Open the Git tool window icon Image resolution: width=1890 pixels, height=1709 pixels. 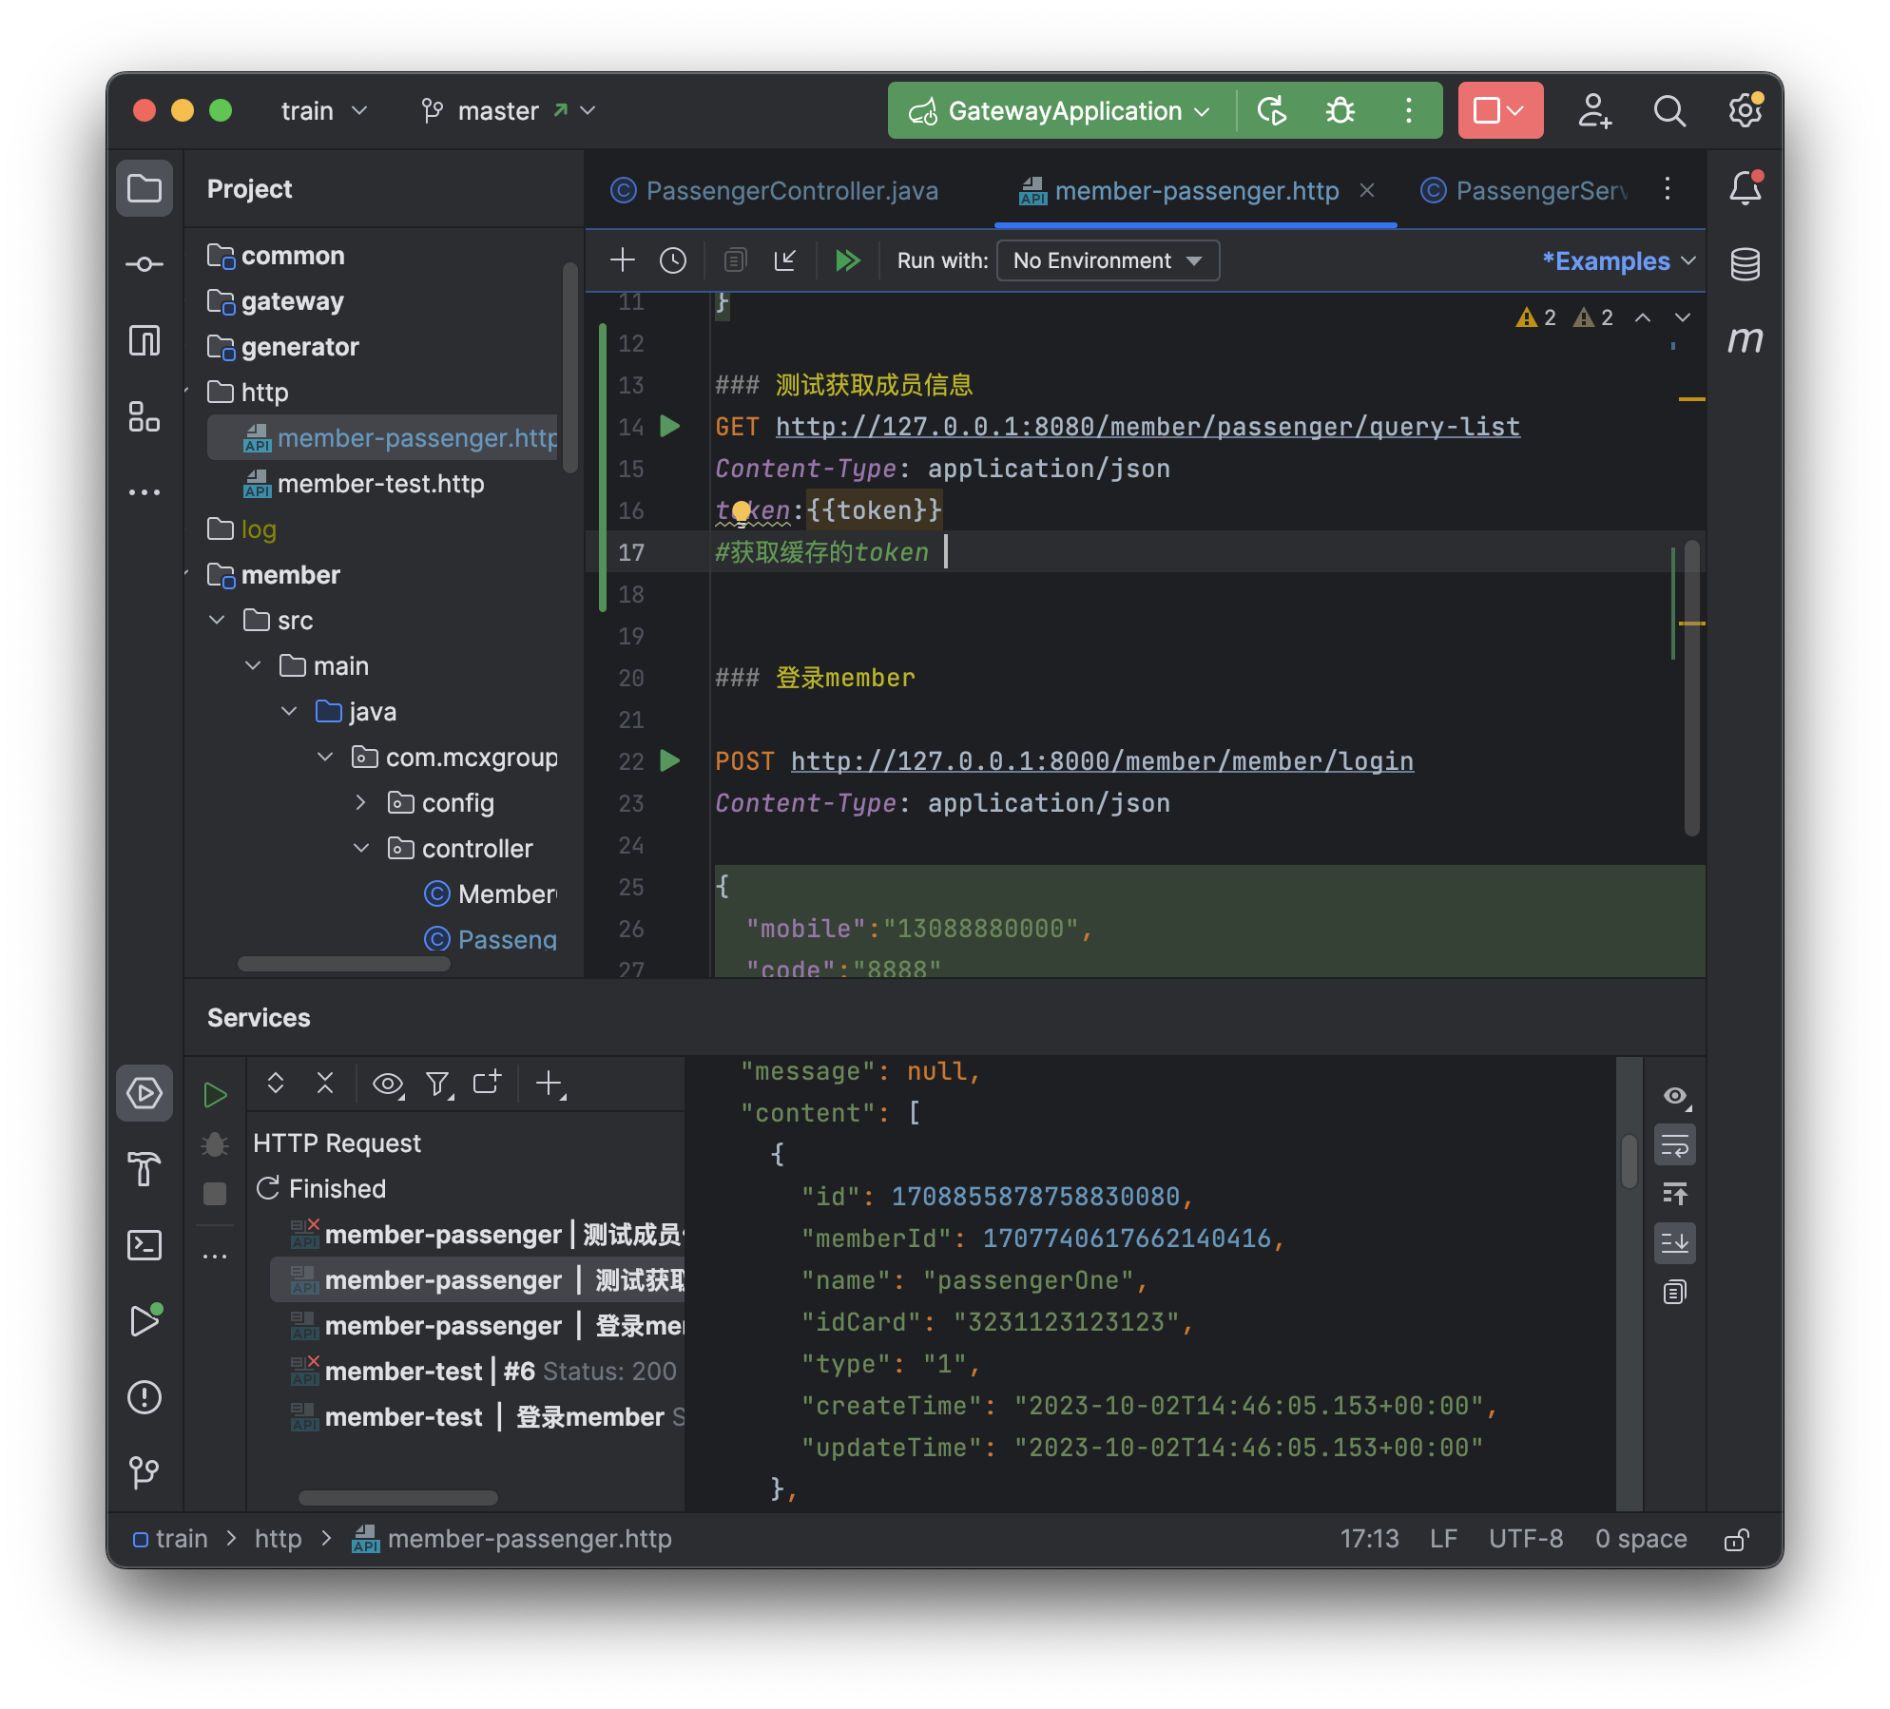pyautogui.click(x=145, y=1473)
